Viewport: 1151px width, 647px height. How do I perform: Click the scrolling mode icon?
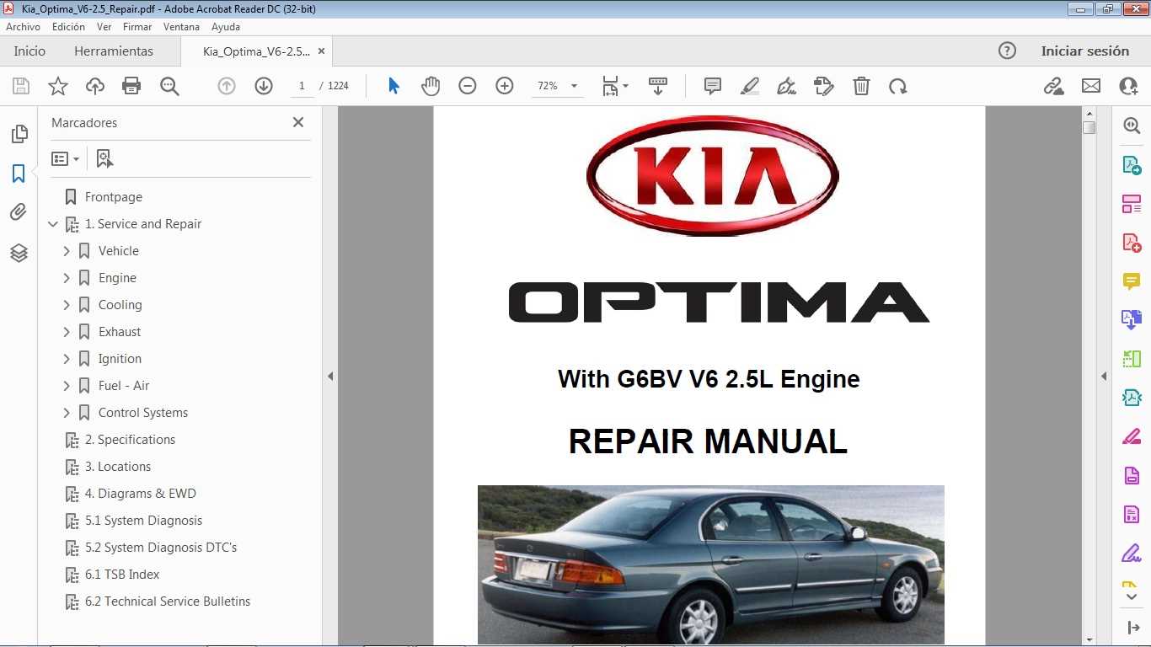(x=658, y=86)
